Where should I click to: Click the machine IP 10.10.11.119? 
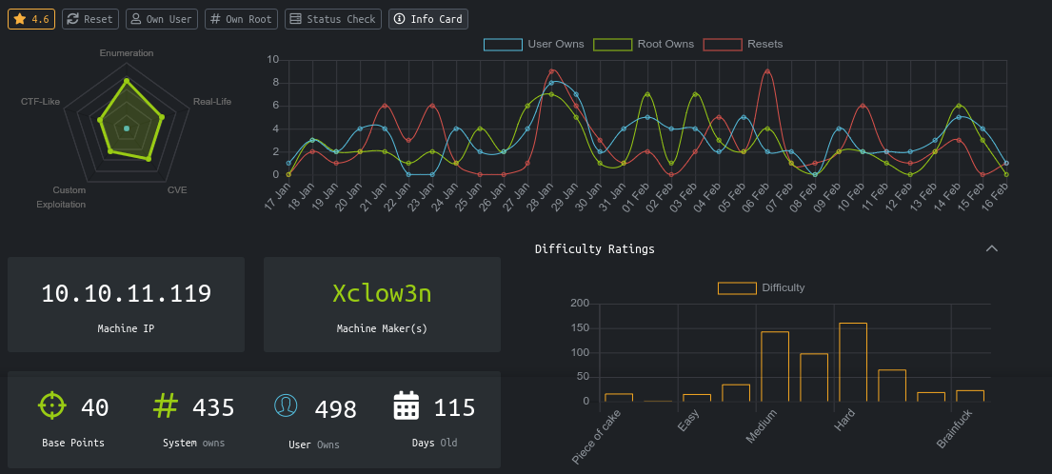coord(126,293)
